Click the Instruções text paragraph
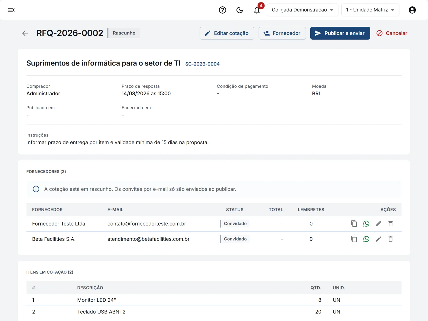Viewport: 428px width, 321px height. [117, 143]
